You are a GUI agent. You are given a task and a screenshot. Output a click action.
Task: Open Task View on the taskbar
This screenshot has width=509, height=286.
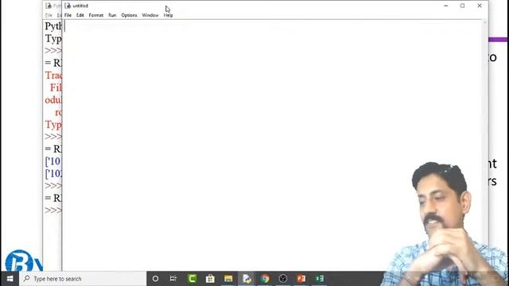pyautogui.click(x=173, y=279)
